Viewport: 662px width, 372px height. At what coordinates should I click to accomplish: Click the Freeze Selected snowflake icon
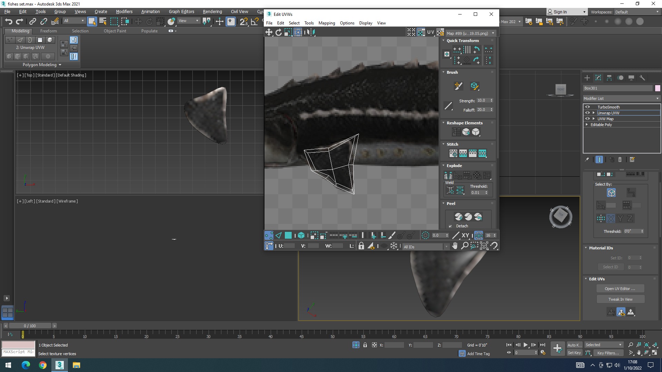(x=394, y=246)
